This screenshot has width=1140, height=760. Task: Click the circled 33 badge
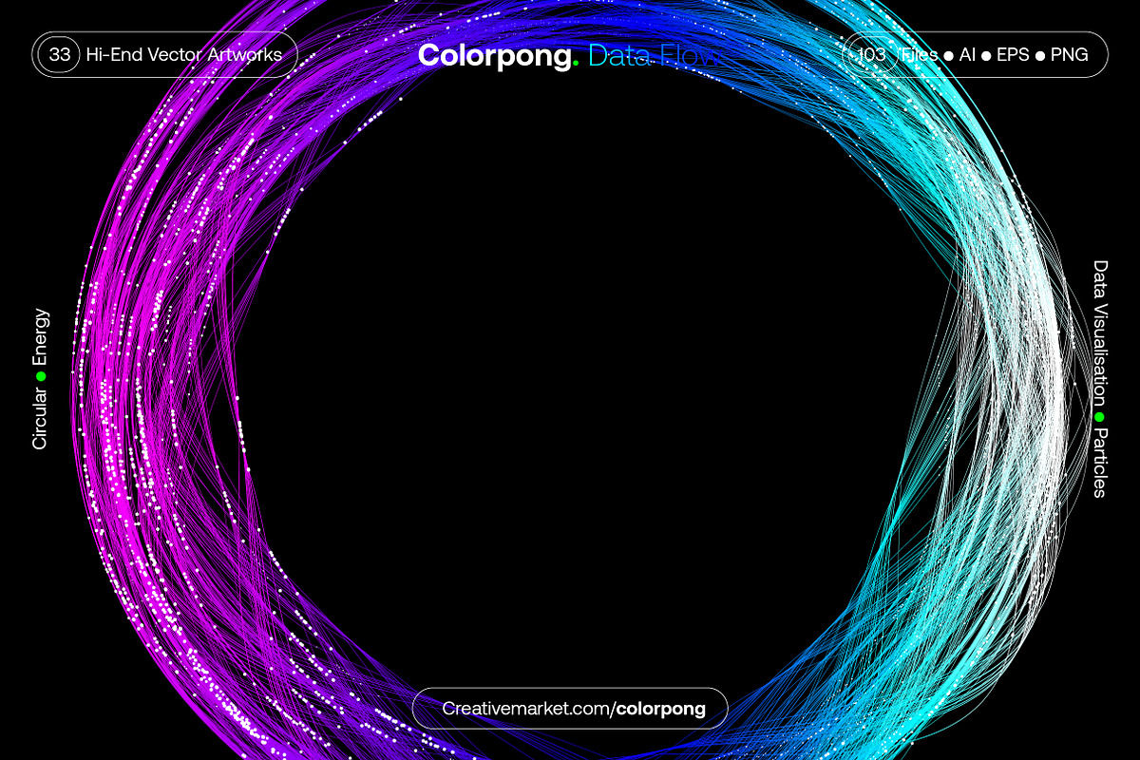pyautogui.click(x=59, y=54)
